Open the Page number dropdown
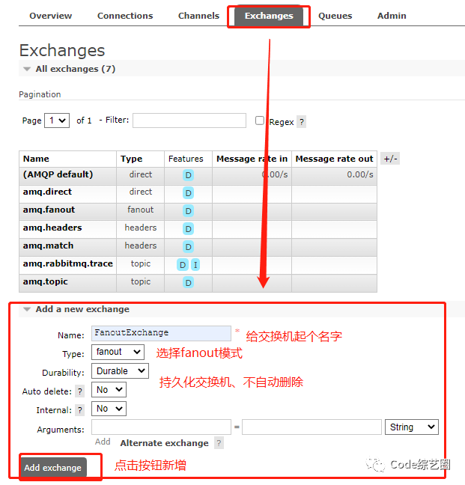 pyautogui.click(x=57, y=121)
